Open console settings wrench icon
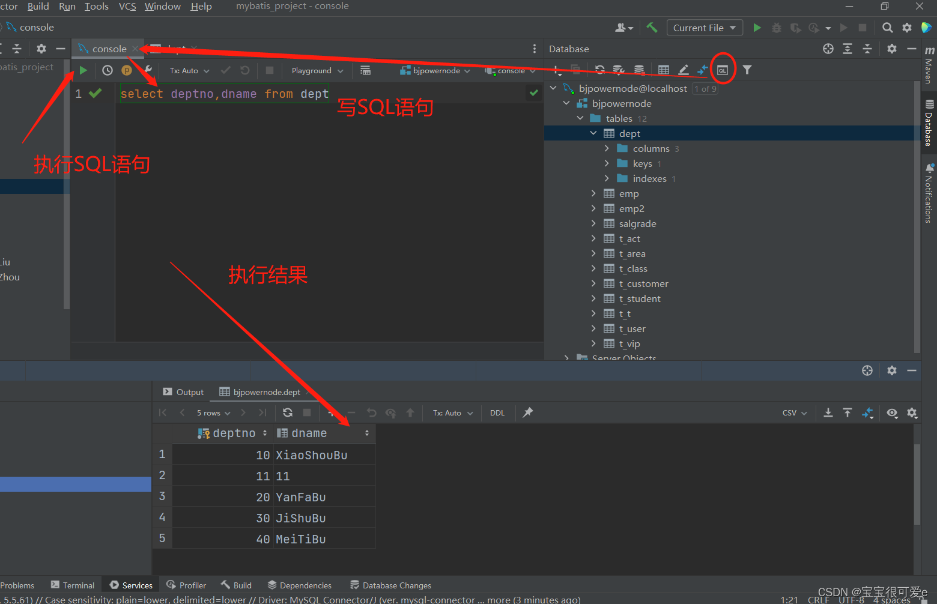The width and height of the screenshot is (937, 604). (148, 70)
